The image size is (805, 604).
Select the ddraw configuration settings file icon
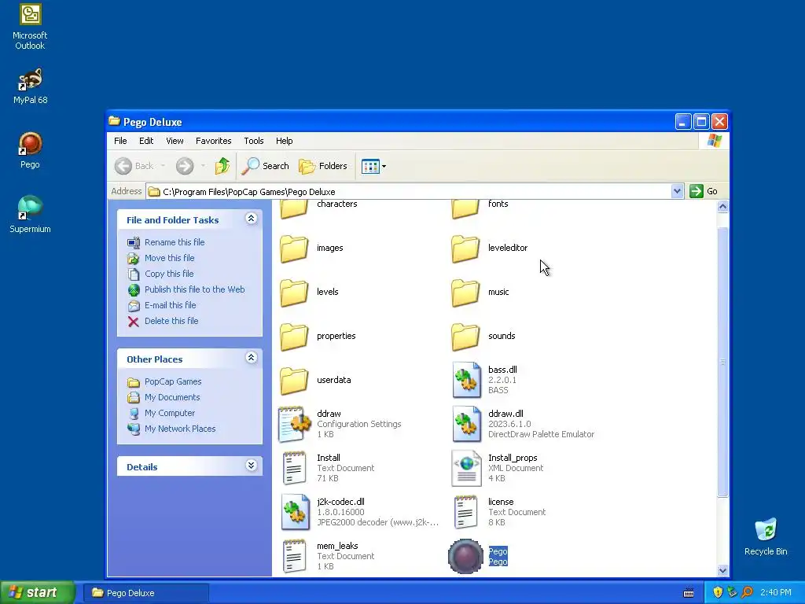point(294,424)
